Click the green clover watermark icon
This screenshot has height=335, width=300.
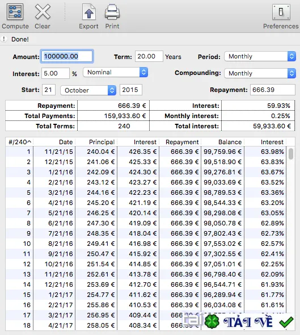click(212, 321)
